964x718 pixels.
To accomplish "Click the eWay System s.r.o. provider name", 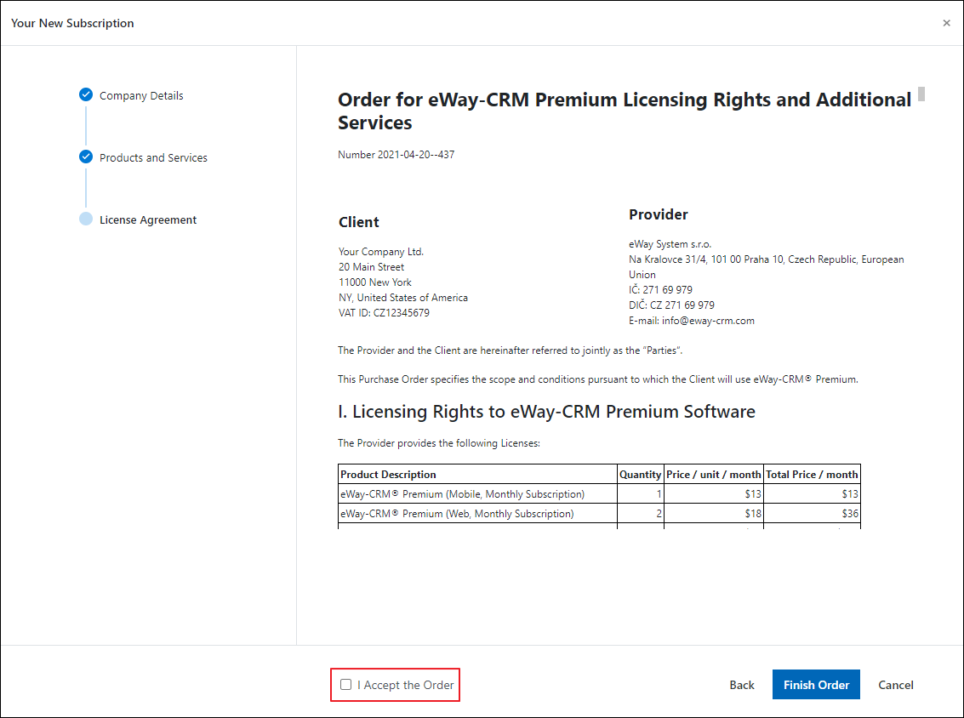I will click(670, 244).
